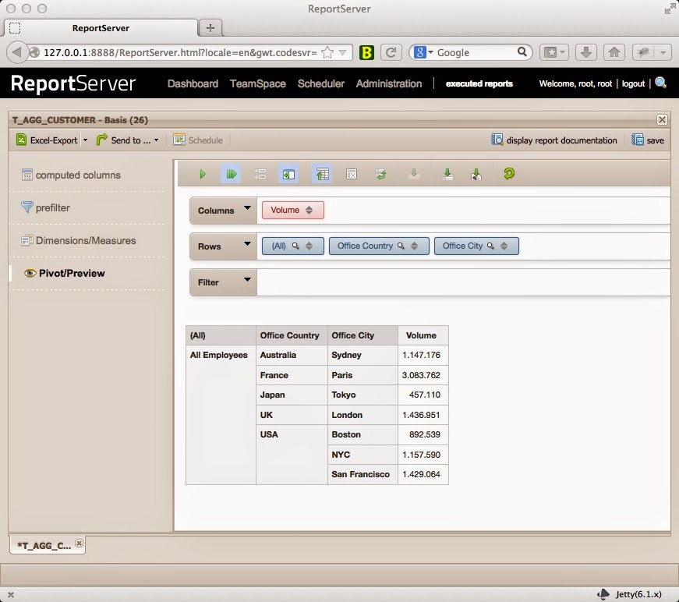Click the show/hide axes list icon
Image resolution: width=679 pixels, height=602 pixels.
(x=260, y=174)
